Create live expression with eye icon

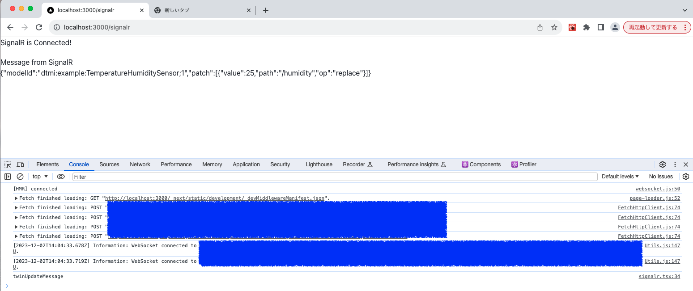tap(61, 177)
